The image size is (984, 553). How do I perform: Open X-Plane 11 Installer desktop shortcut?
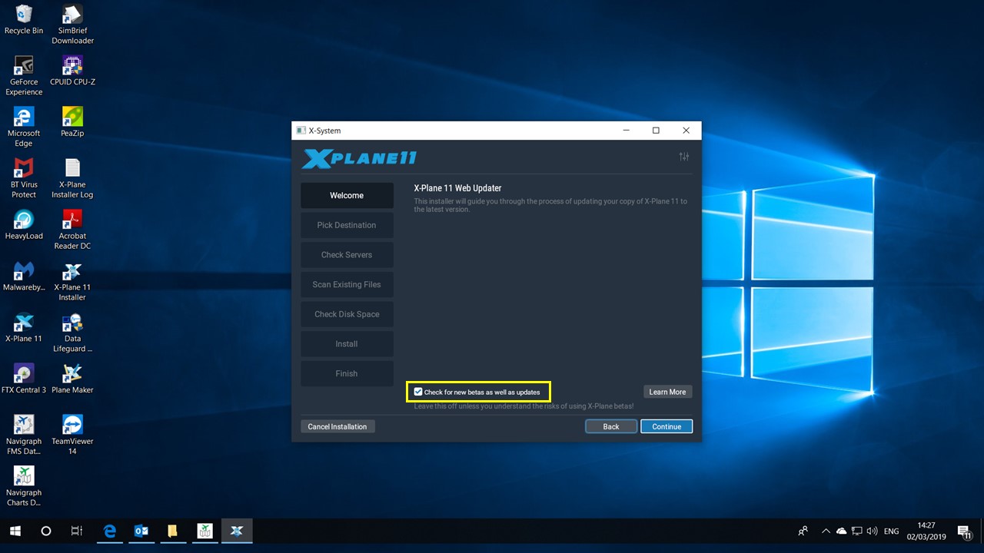72,281
